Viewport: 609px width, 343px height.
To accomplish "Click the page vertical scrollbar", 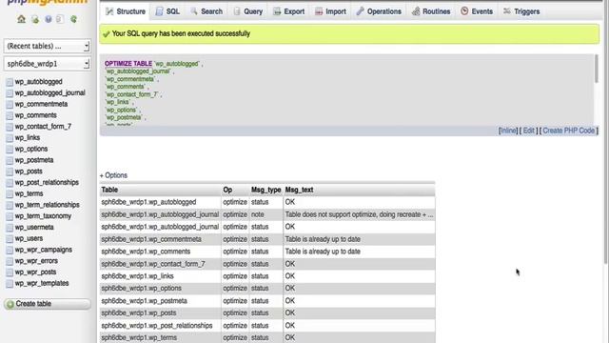I will [606, 132].
